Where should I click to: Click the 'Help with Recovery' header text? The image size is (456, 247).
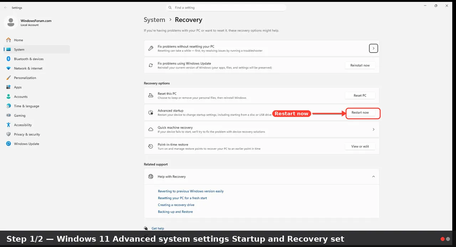[x=172, y=176]
